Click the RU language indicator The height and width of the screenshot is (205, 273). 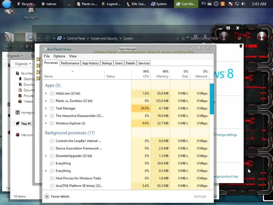(x=203, y=4)
